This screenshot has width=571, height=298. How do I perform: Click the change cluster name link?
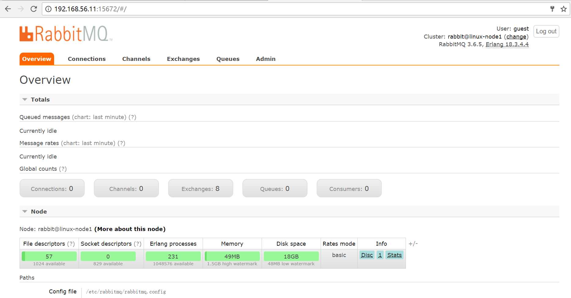516,37
